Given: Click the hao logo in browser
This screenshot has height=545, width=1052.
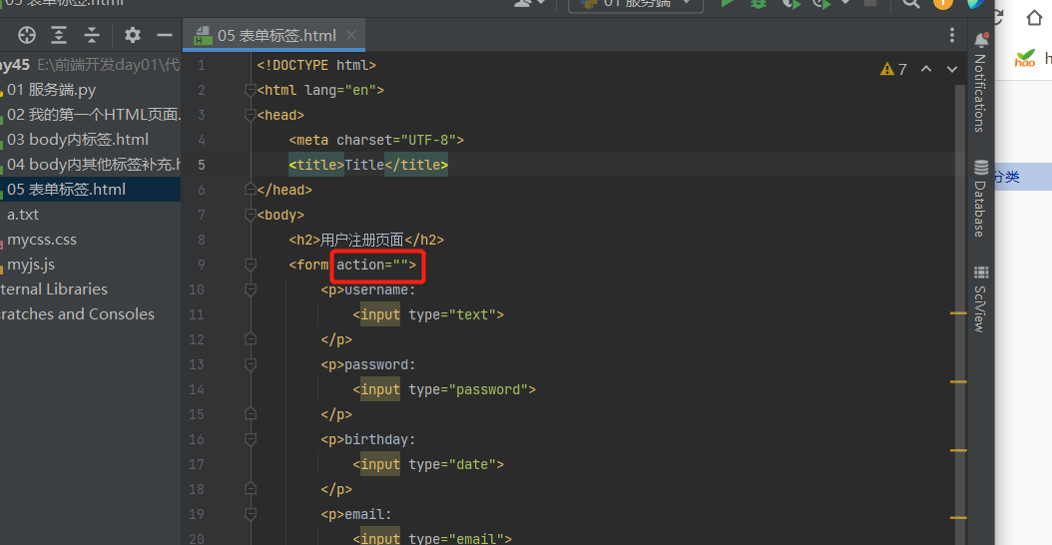Looking at the screenshot, I should 1024,58.
